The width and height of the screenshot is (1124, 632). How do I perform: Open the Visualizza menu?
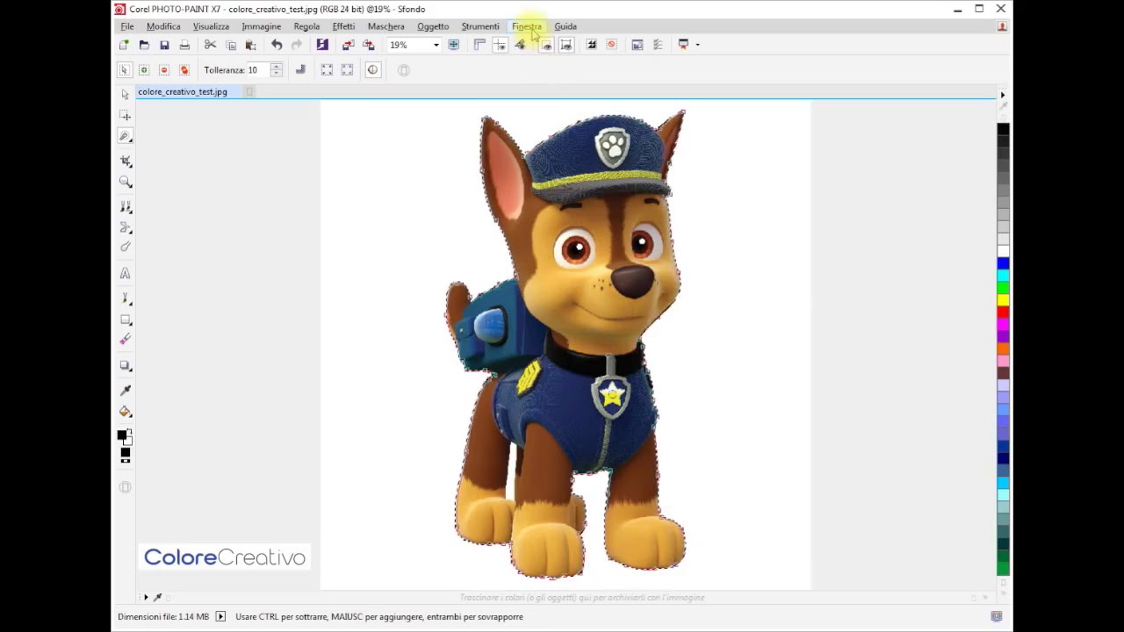(x=211, y=26)
